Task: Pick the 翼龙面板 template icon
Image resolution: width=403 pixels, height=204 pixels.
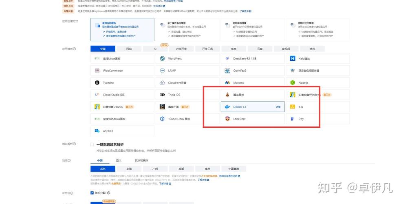Action: [227, 95]
